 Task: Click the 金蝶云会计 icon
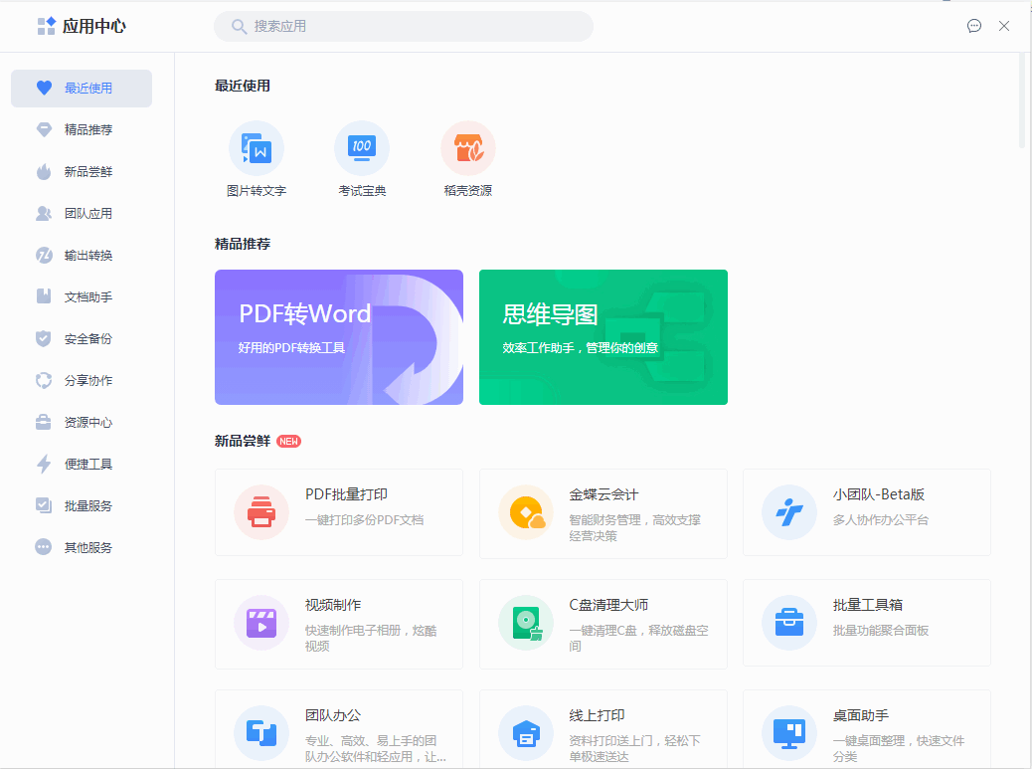click(526, 512)
